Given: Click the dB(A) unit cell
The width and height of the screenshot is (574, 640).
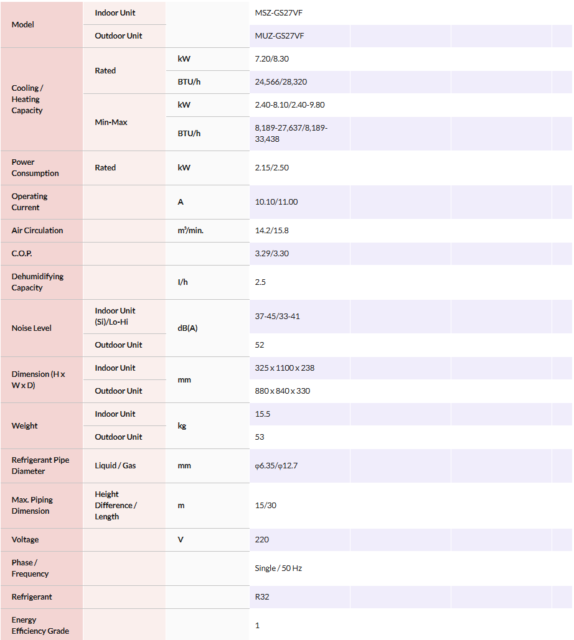Looking at the screenshot, I should pyautogui.click(x=187, y=328).
